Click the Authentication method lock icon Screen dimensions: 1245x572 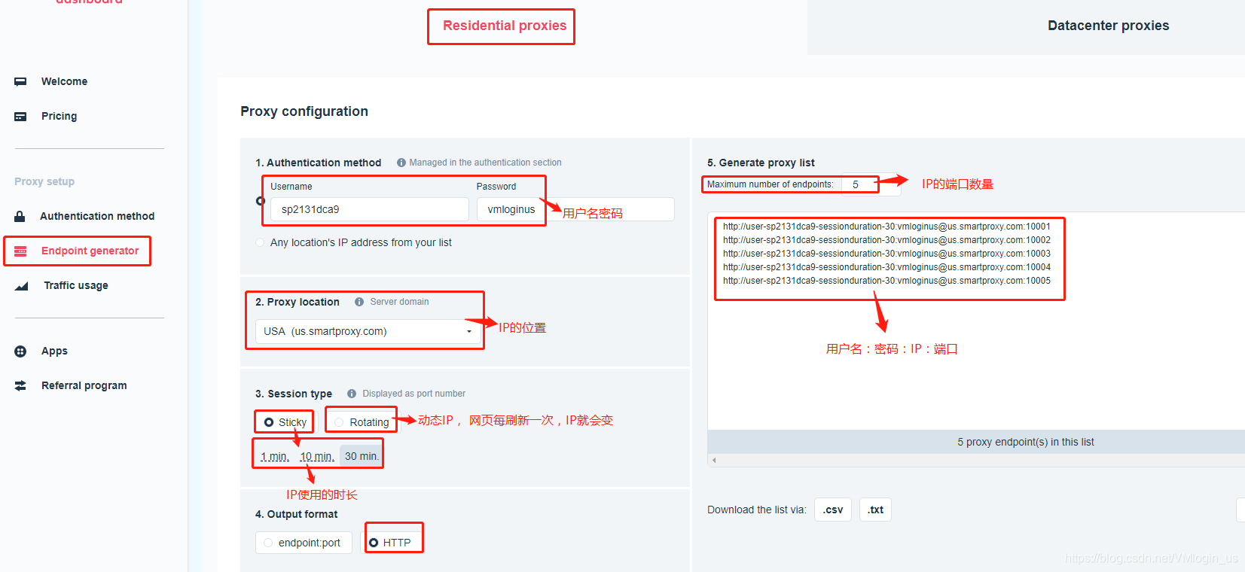(20, 216)
